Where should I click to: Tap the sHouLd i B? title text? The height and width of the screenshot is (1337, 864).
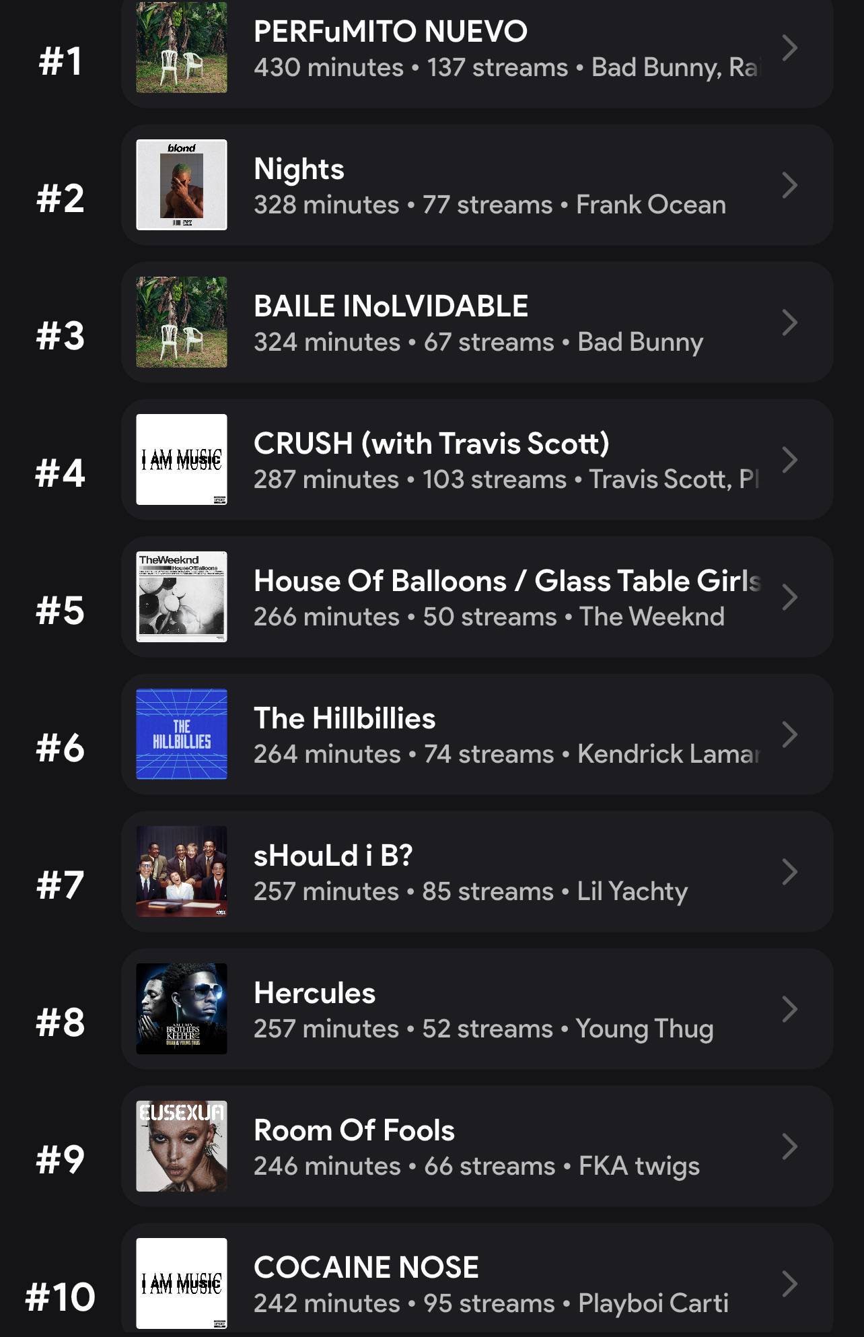pyautogui.click(x=333, y=856)
